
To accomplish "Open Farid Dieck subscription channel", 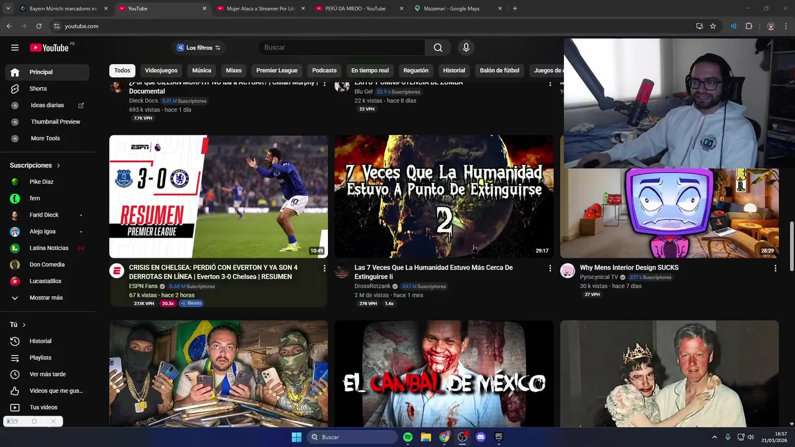I will point(47,215).
